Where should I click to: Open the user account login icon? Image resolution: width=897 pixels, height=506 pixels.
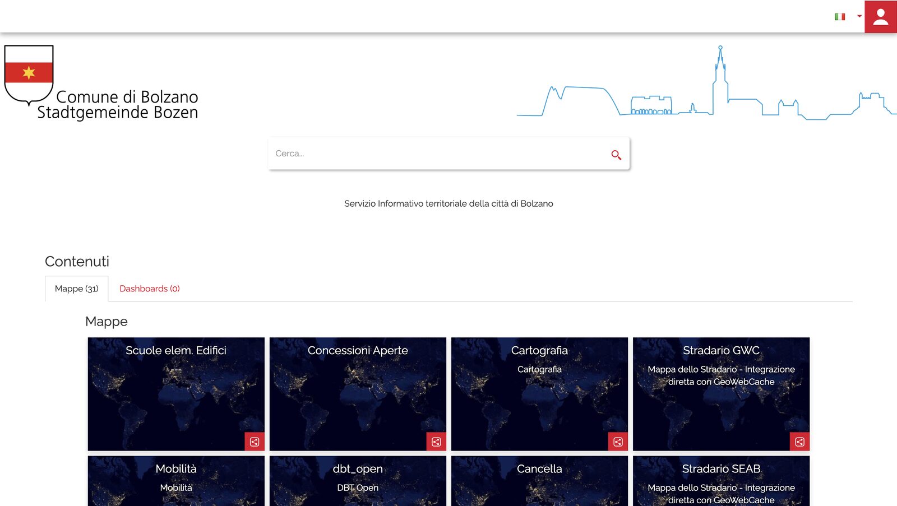(880, 17)
